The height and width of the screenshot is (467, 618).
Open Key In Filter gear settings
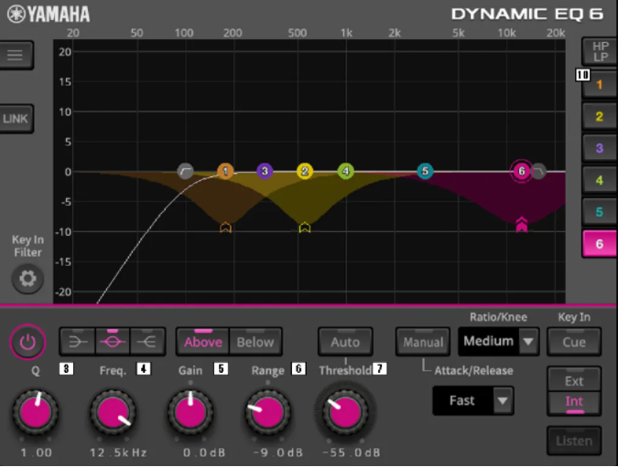coord(27,279)
